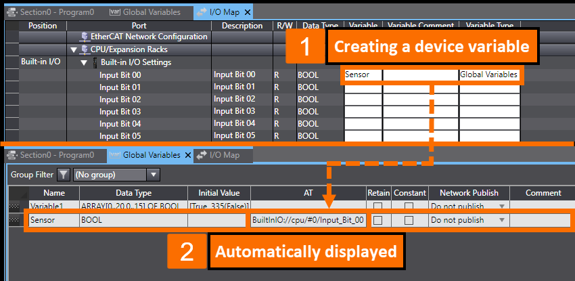Click the Built-in I/O position cell

(41, 62)
